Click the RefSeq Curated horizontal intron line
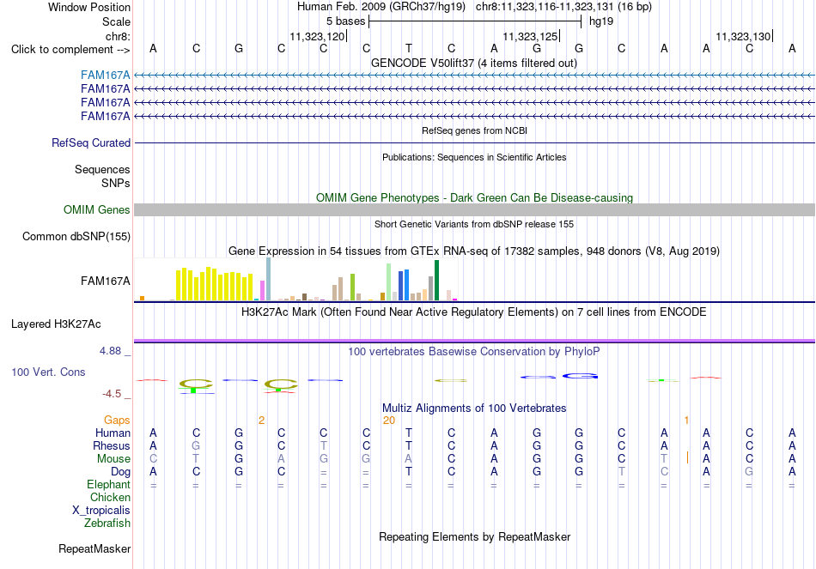The height and width of the screenshot is (569, 816). (x=474, y=143)
